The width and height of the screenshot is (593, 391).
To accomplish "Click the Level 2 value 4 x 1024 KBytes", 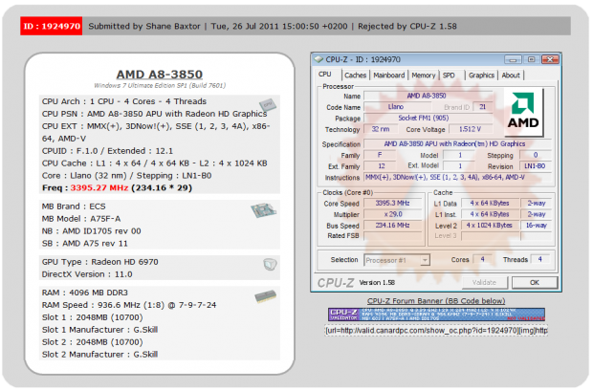I will pyautogui.click(x=490, y=225).
